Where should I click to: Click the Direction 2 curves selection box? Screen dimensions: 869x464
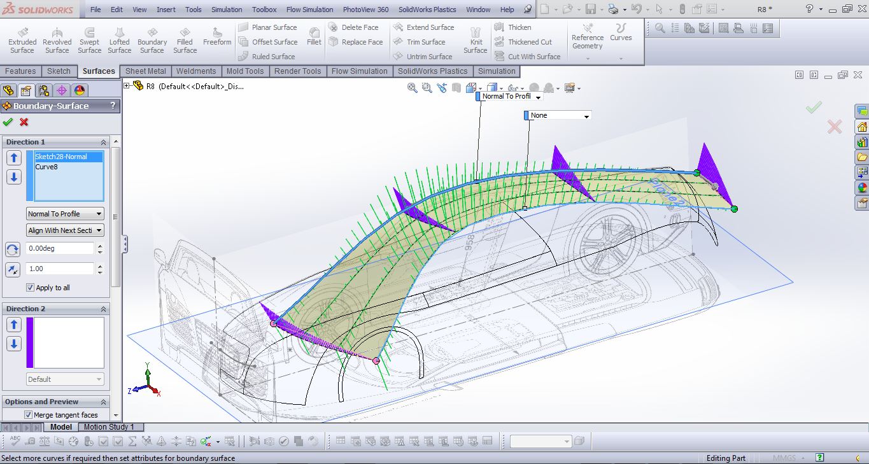point(69,342)
